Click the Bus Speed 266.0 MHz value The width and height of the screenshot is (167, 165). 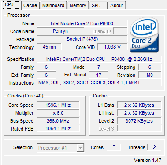click(58, 121)
